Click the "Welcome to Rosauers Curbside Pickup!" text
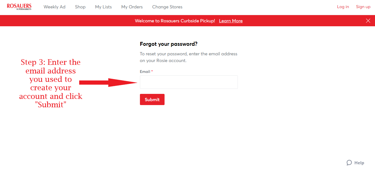 [175, 21]
